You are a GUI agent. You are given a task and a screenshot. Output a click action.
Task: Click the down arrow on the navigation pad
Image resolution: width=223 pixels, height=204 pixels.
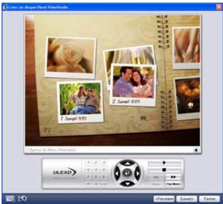pyautogui.click(x=128, y=184)
